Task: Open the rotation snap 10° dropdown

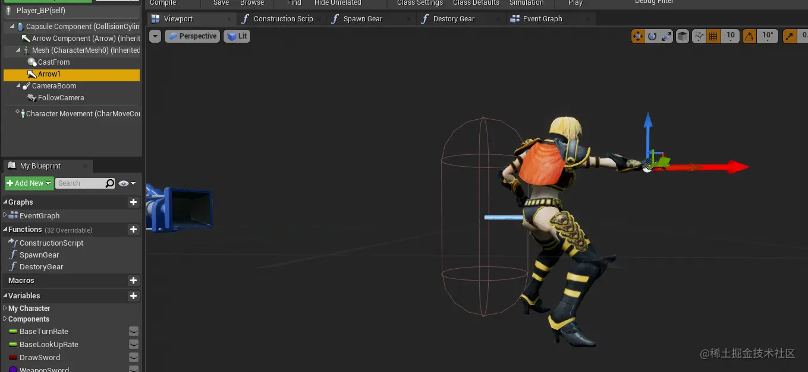Action: click(768, 36)
